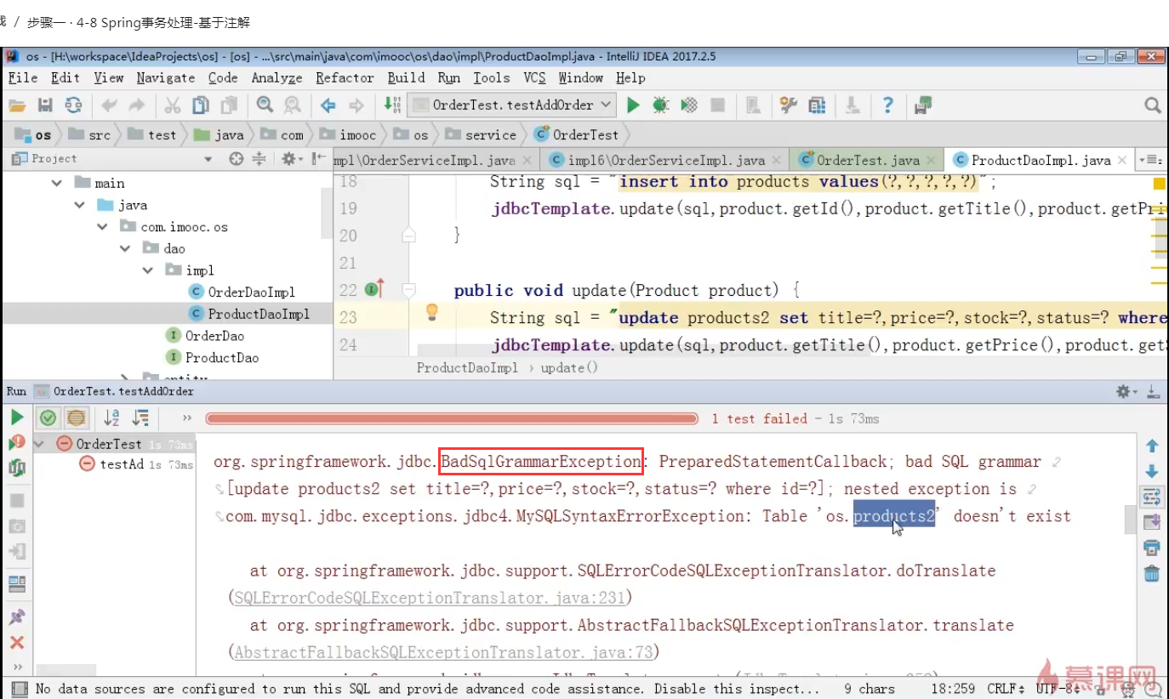Open the Refactor menu
Image resolution: width=1169 pixels, height=699 pixels.
click(x=345, y=77)
